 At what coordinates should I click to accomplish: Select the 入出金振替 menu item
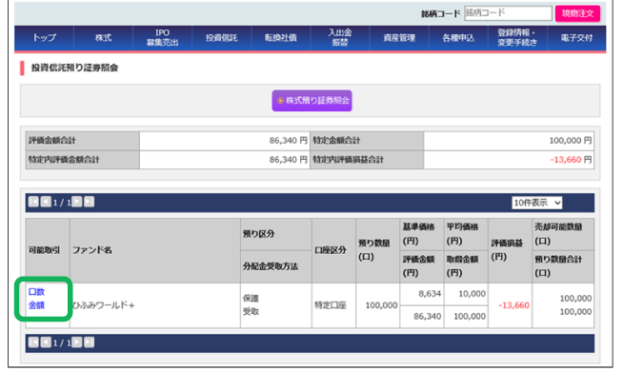[x=340, y=38]
